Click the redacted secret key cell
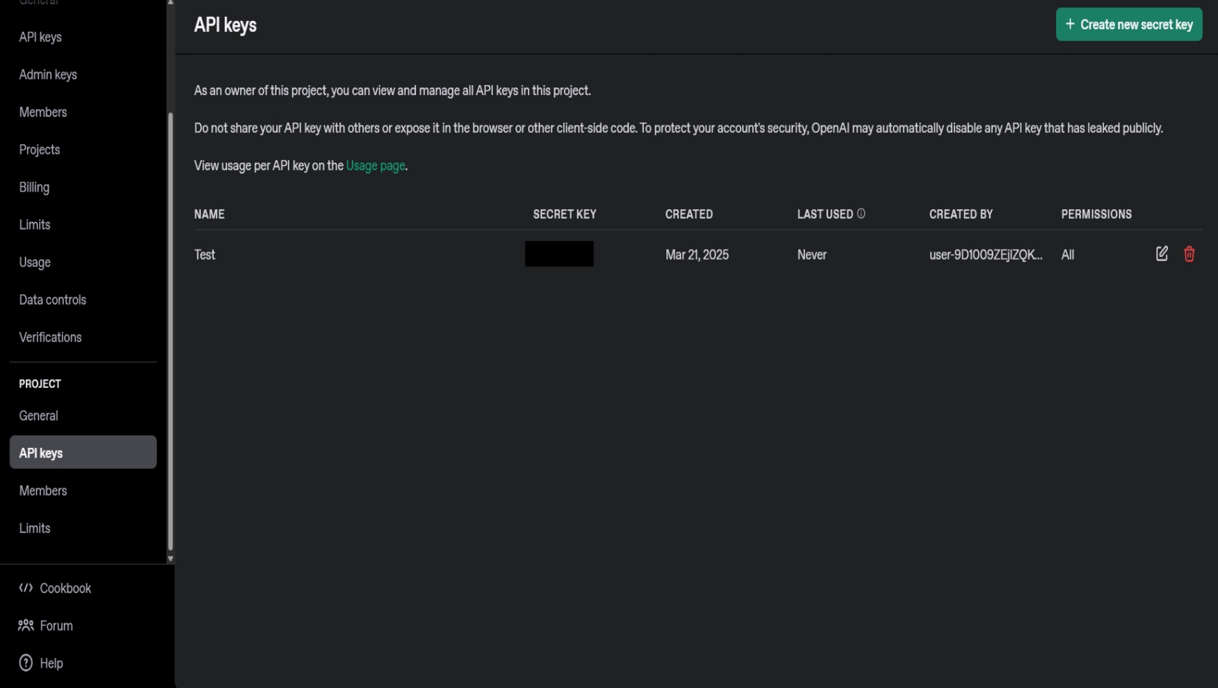This screenshot has height=688, width=1218. tap(559, 254)
